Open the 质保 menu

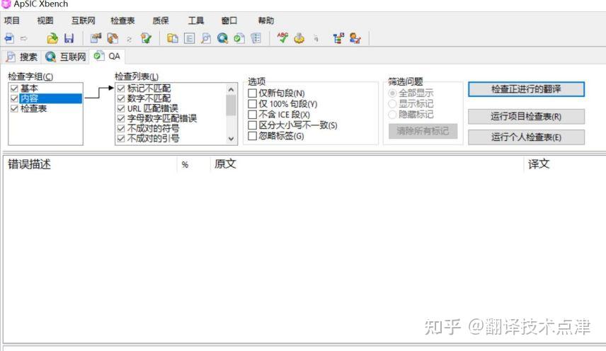pos(161,21)
